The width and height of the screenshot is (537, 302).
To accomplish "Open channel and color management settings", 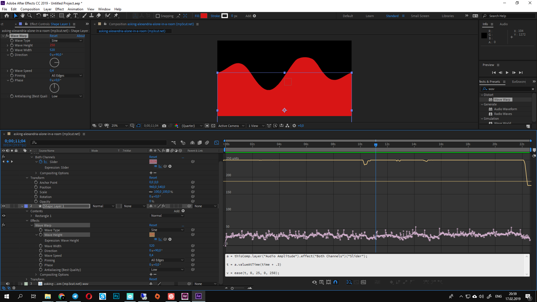I will tap(176, 126).
